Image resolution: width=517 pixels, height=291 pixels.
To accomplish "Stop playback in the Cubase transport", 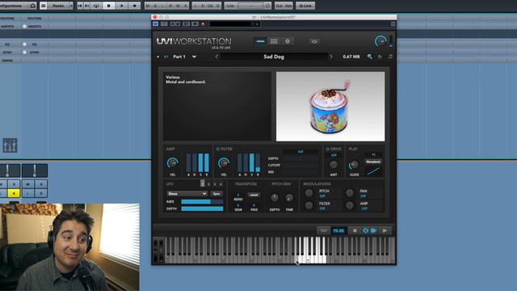I will (108, 6).
